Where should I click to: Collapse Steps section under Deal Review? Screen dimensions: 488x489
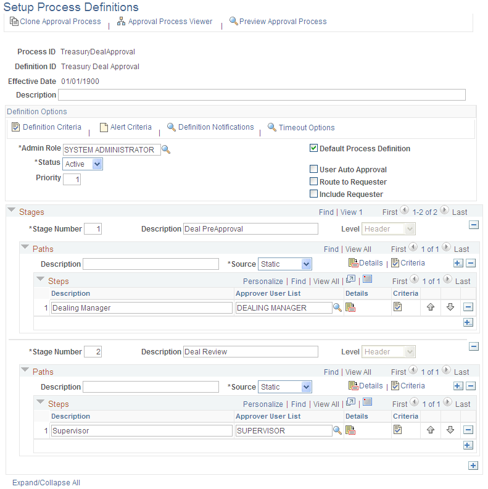click(40, 402)
